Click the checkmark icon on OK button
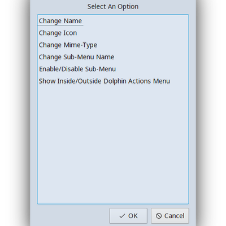The image size is (226, 226). pos(122,216)
